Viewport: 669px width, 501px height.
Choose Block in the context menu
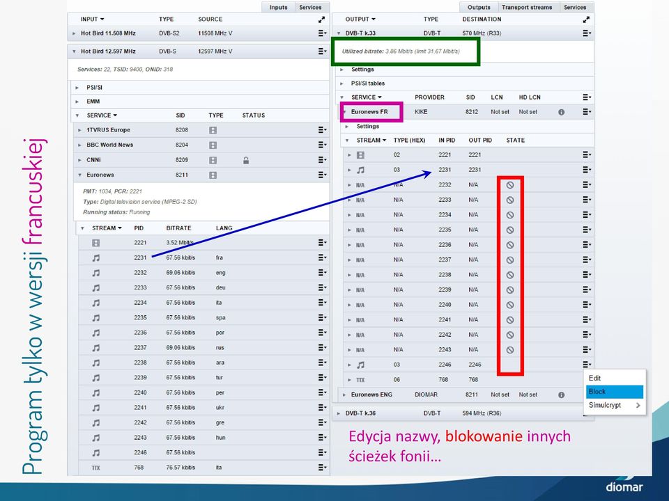click(615, 392)
